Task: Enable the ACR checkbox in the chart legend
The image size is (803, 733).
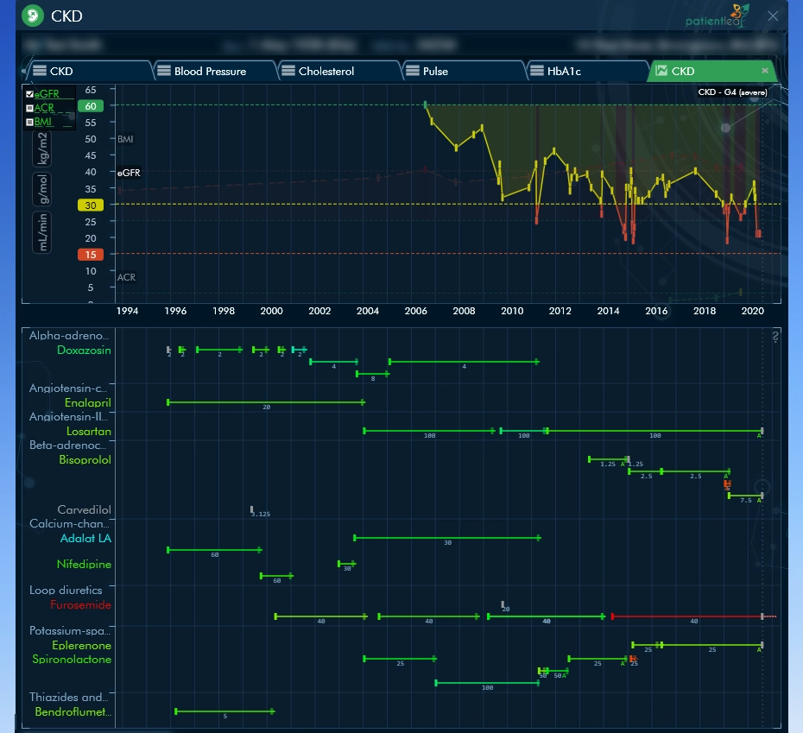Action: [x=30, y=107]
